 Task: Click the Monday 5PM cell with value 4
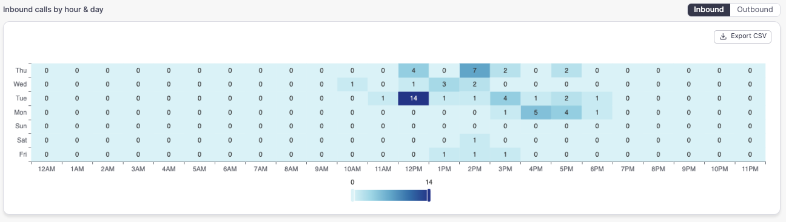click(566, 112)
